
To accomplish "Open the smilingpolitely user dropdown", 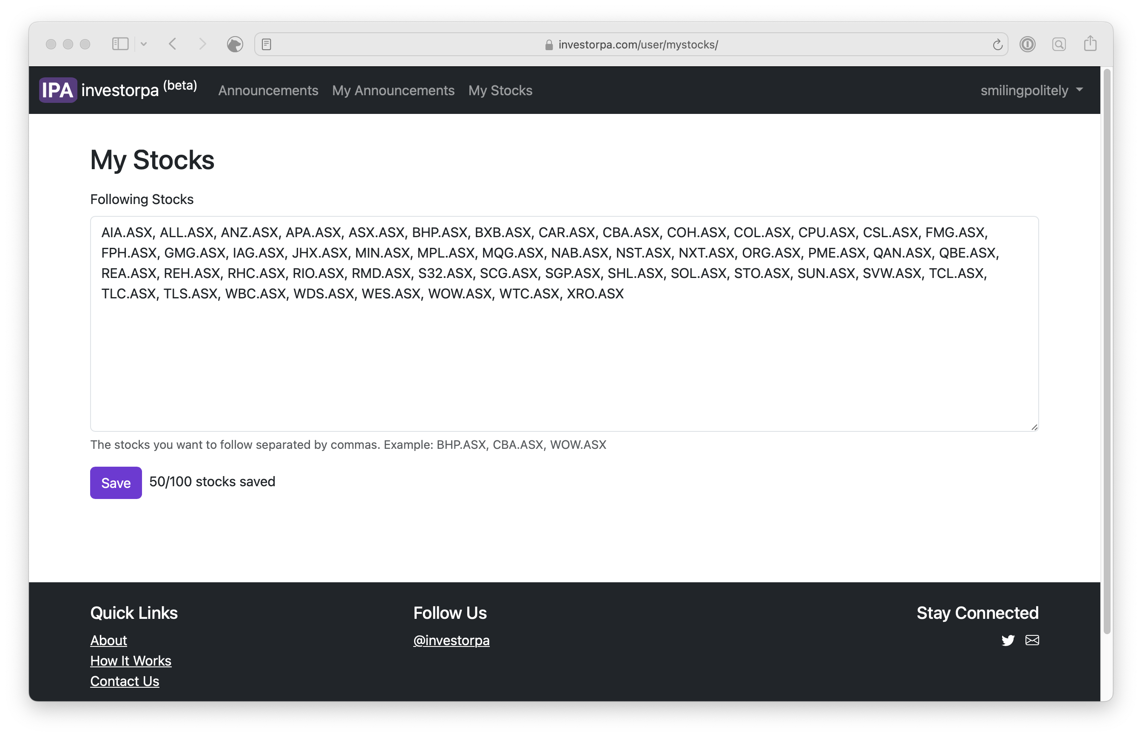I will pyautogui.click(x=1031, y=91).
